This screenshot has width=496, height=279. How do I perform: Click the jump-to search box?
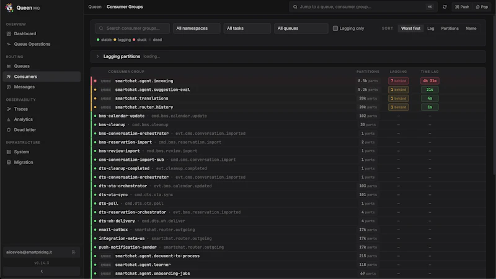click(x=363, y=7)
